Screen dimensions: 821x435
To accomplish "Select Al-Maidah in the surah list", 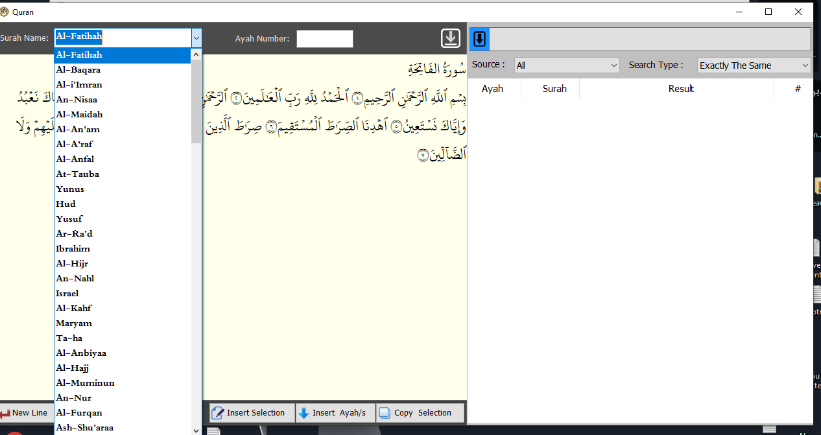I will point(123,115).
